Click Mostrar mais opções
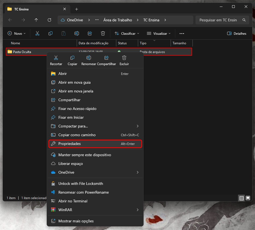This screenshot has width=255, height=230. [76, 221]
